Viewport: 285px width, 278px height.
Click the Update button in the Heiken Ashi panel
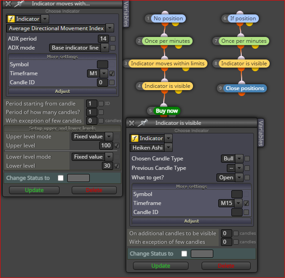tap(161, 266)
